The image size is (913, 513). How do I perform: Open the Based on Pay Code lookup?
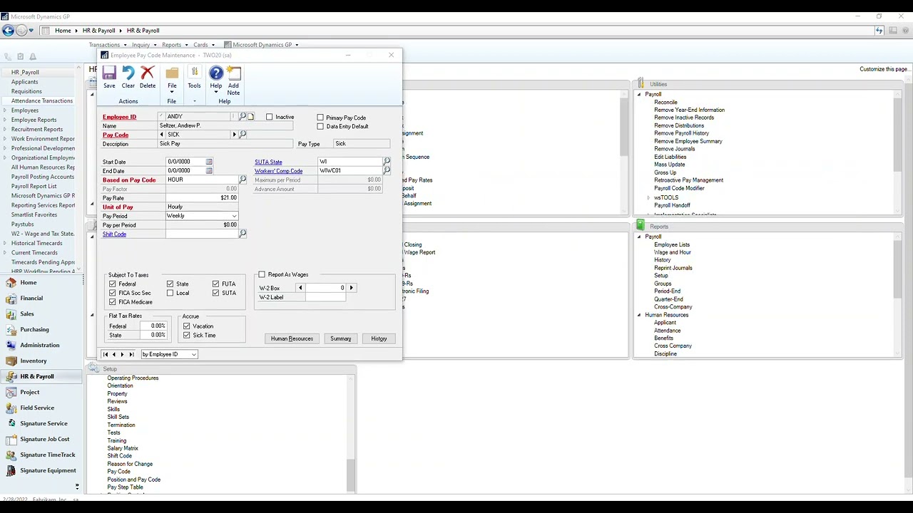tap(243, 180)
